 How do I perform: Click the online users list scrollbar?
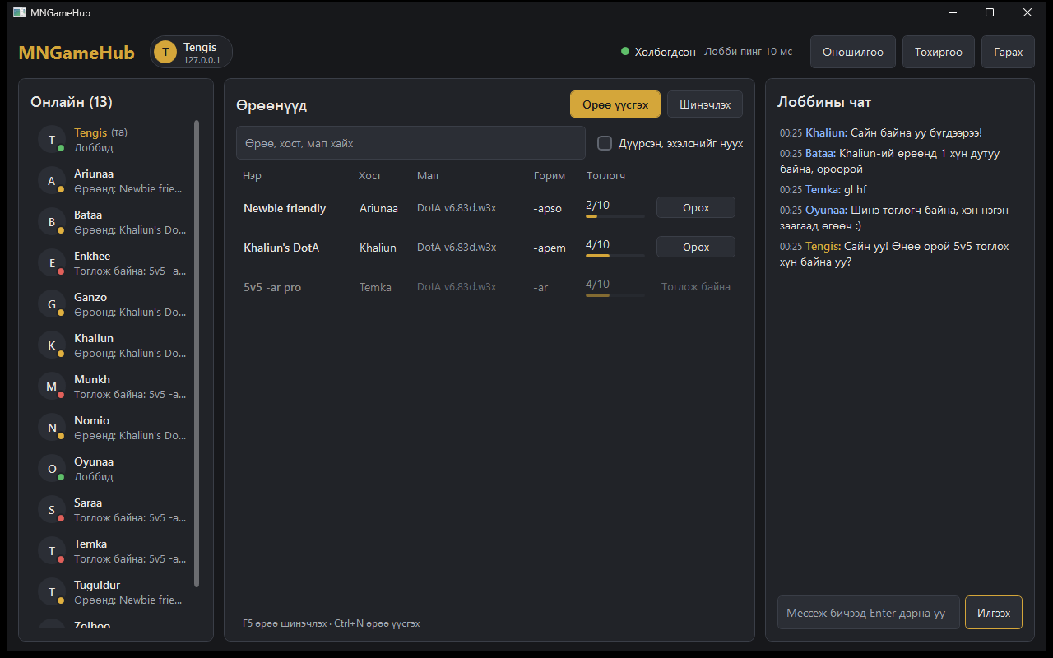[197, 354]
